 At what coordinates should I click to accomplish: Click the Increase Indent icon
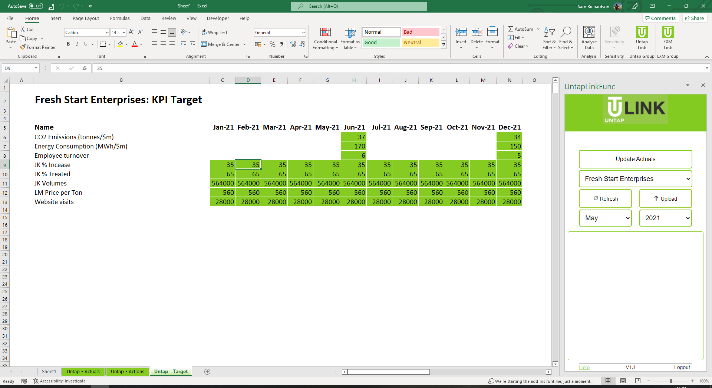coord(192,44)
